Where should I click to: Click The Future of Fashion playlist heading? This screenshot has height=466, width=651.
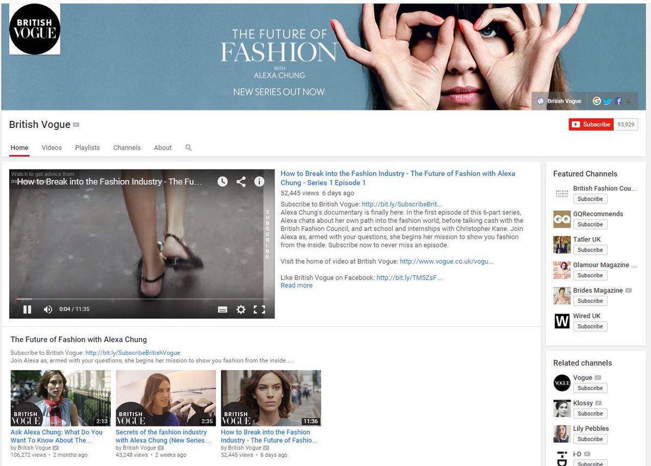click(79, 340)
